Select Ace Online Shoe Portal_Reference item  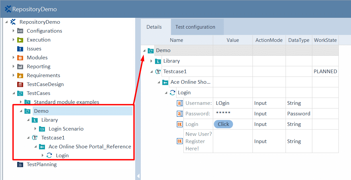click(x=90, y=147)
